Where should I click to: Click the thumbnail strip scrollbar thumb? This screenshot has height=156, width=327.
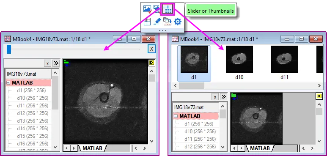pos(192,85)
